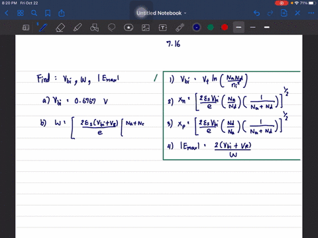Select the selected medium stroke thickness
Image resolution: width=318 pixels, height=238 pixels.
click(x=238, y=27)
